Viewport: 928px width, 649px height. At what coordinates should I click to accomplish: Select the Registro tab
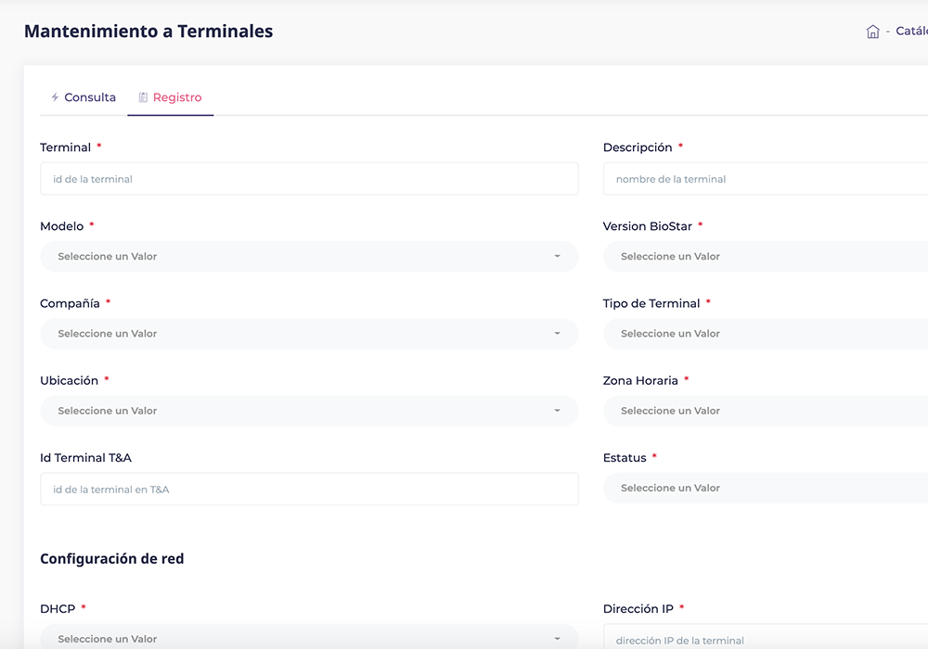176,97
